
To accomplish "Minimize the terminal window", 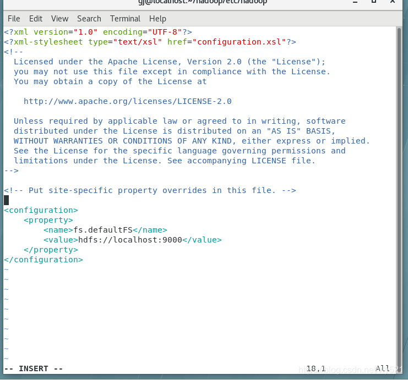I will click(x=355, y=2).
